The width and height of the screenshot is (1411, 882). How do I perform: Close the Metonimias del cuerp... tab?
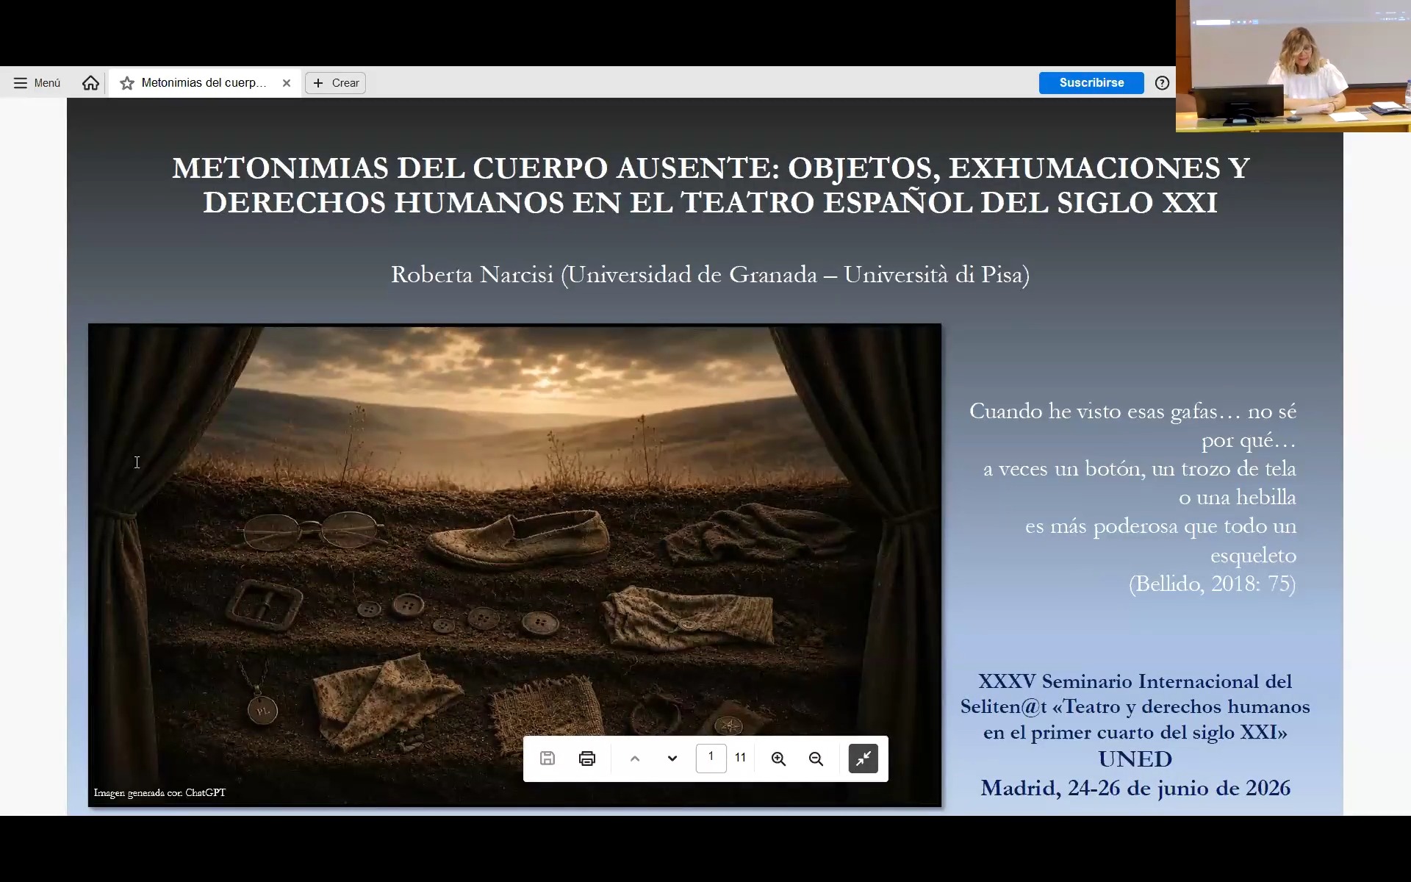tap(287, 83)
